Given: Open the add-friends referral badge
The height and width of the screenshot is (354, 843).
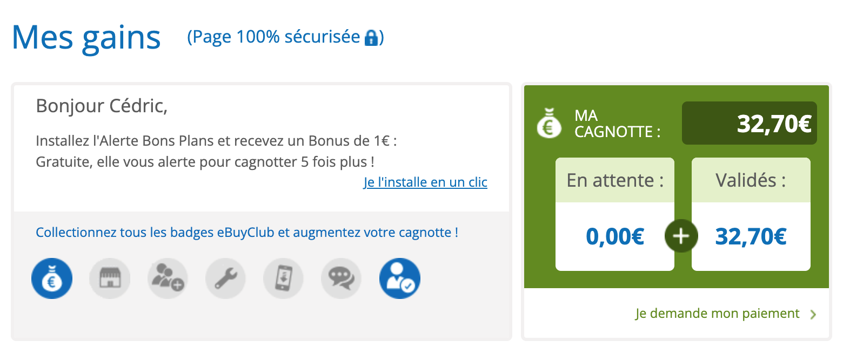Looking at the screenshot, I should 168,278.
